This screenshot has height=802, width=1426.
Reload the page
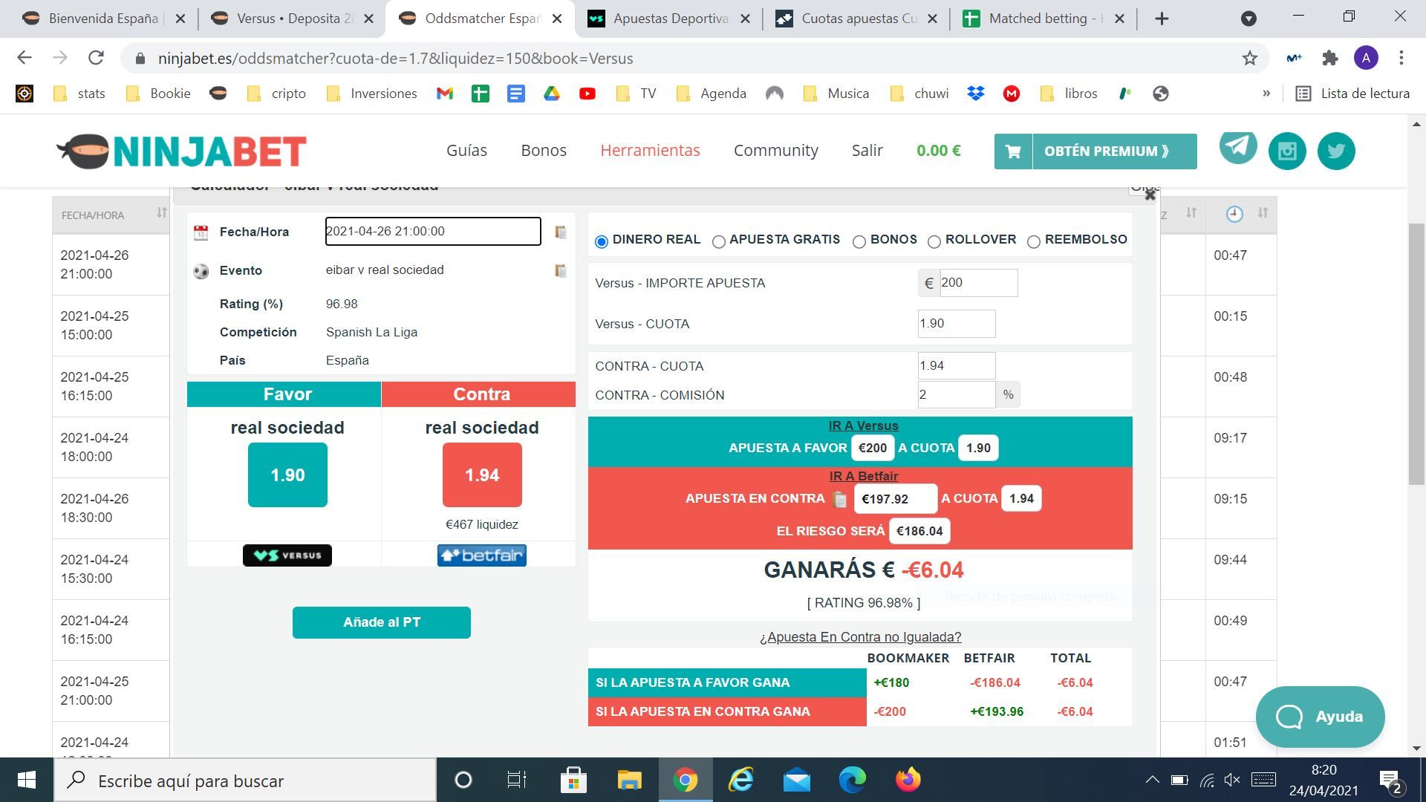pos(96,58)
